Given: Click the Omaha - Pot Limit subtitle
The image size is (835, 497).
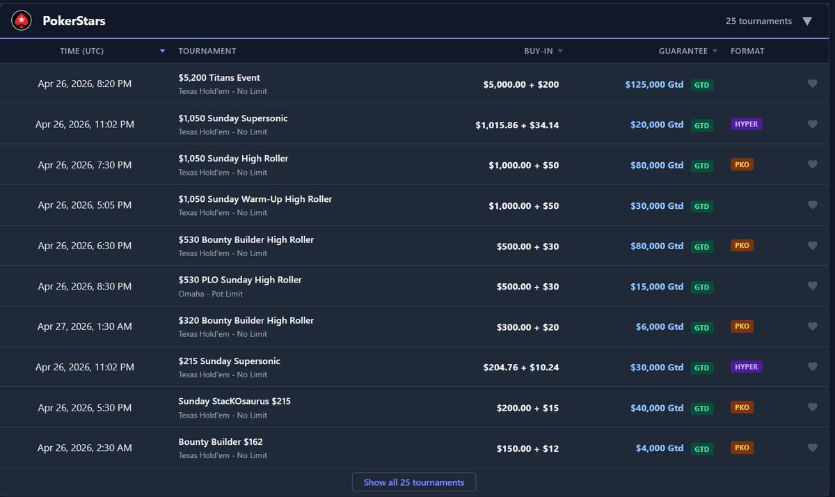Looking at the screenshot, I should tap(212, 294).
